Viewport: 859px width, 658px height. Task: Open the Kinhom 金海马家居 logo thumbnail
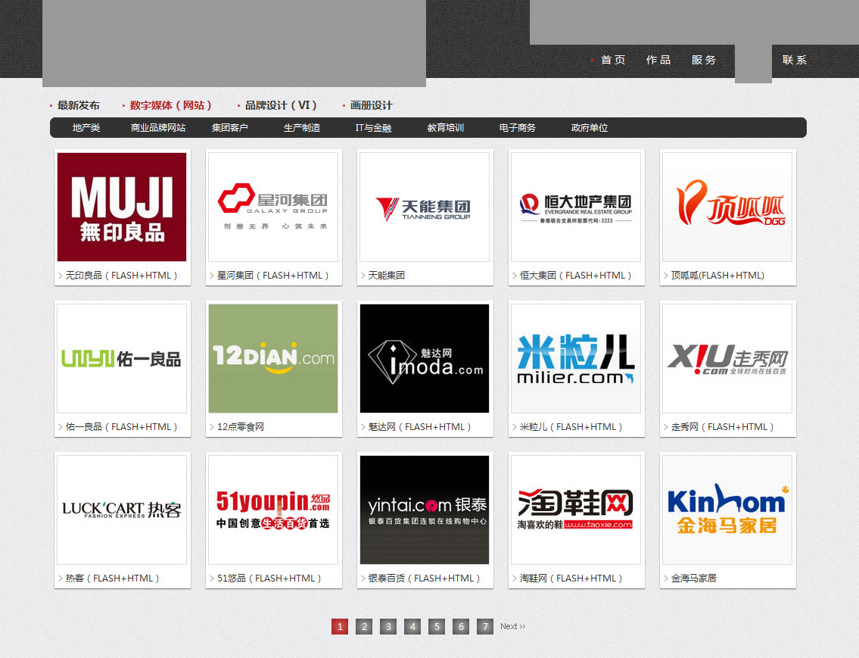coord(727,510)
